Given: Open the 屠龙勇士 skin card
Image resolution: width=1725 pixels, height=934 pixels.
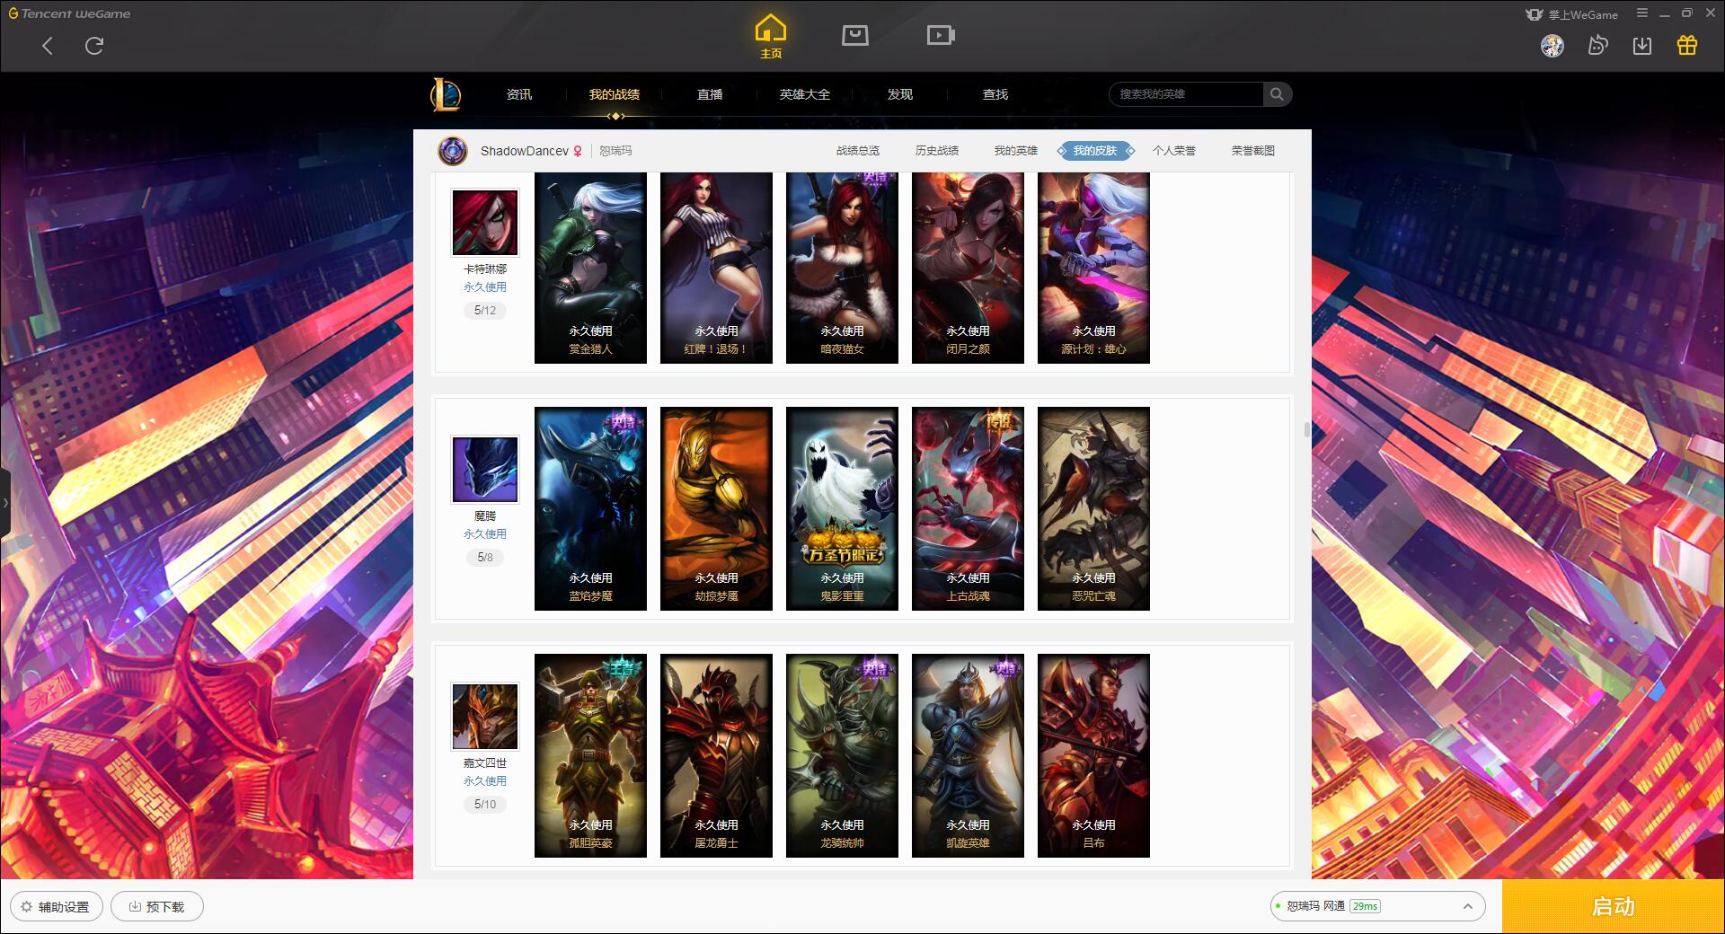Looking at the screenshot, I should pos(716,755).
